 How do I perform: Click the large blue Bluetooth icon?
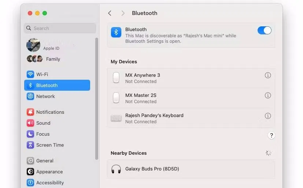pos(116,32)
